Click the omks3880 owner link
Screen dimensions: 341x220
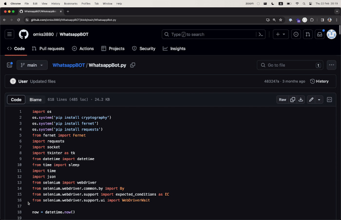[x=43, y=35]
